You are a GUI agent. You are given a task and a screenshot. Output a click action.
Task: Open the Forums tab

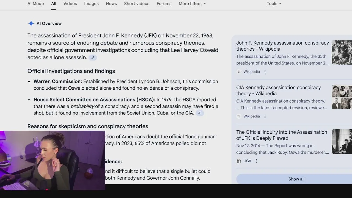tap(164, 4)
